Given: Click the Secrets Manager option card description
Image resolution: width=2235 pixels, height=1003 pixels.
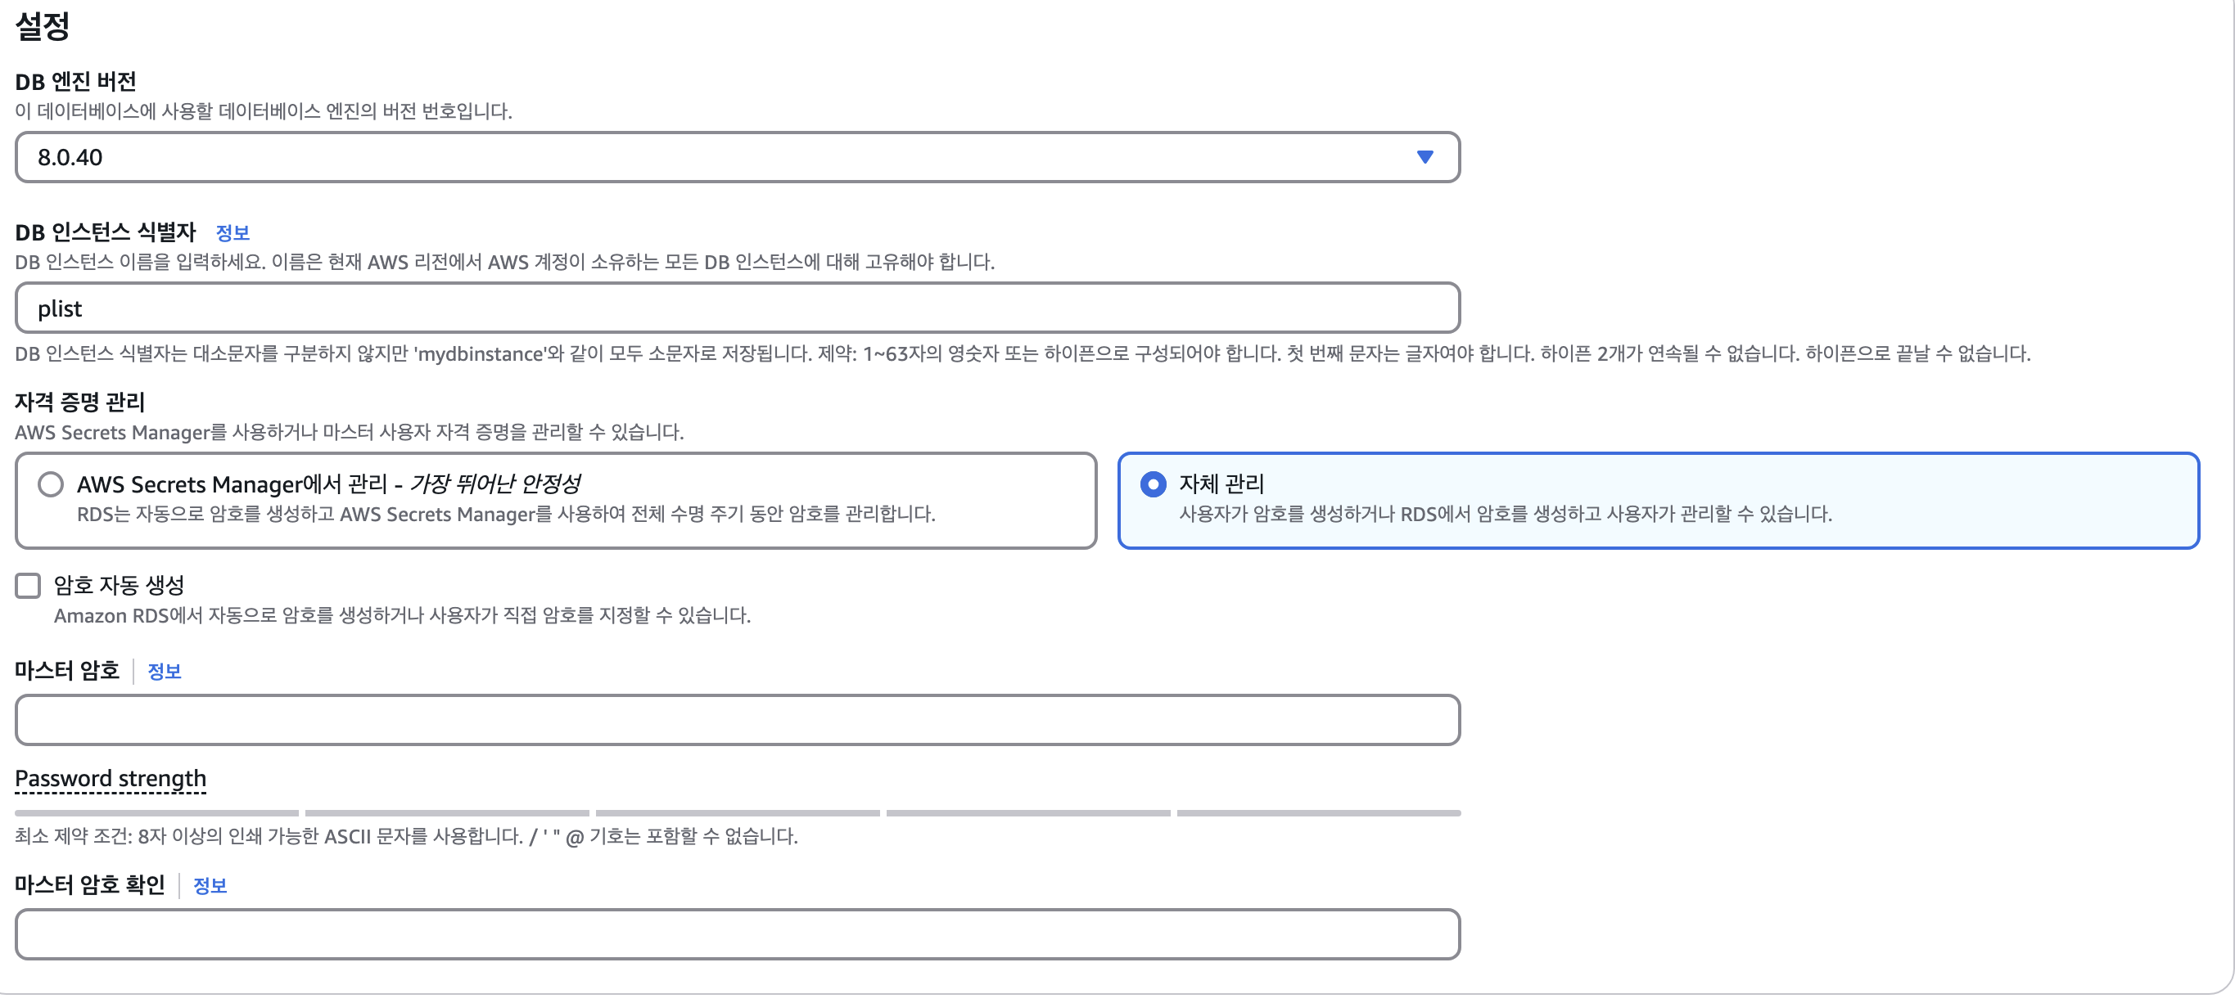Looking at the screenshot, I should (506, 514).
